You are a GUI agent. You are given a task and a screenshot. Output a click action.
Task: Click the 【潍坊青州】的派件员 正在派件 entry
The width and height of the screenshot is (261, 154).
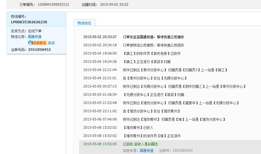[x=152, y=136]
